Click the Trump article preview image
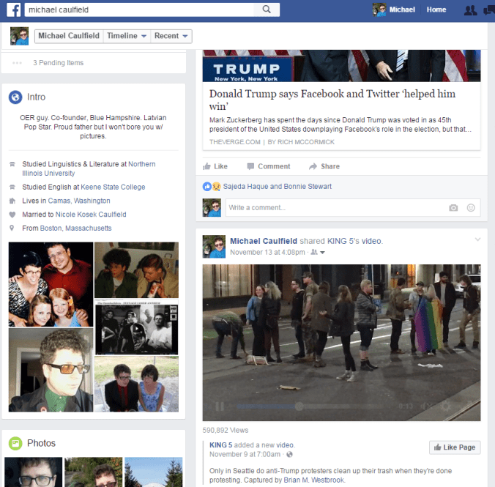Image resolution: width=495 pixels, height=487 pixels. click(x=341, y=66)
